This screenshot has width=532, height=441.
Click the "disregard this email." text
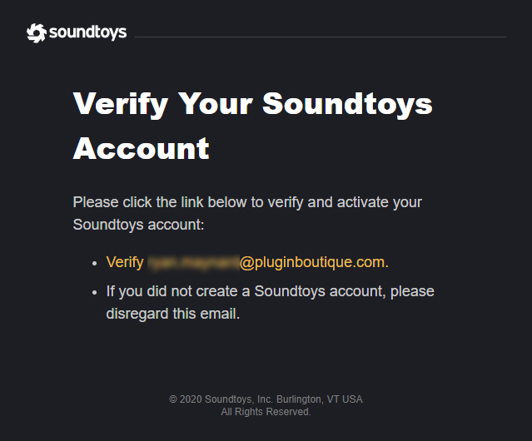172,314
